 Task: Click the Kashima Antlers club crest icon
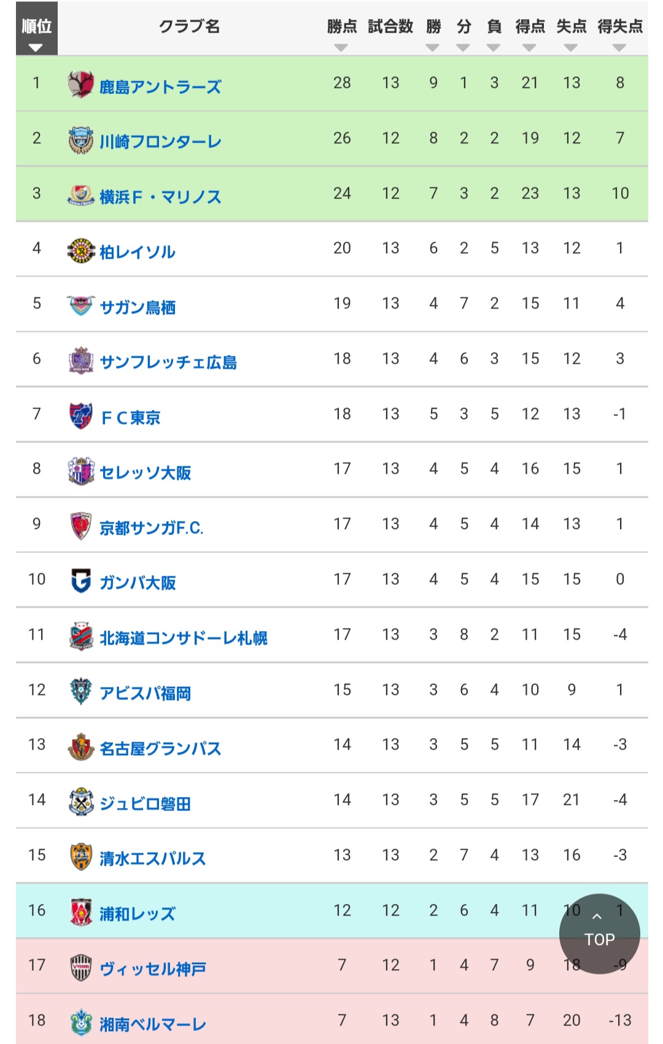tap(80, 84)
